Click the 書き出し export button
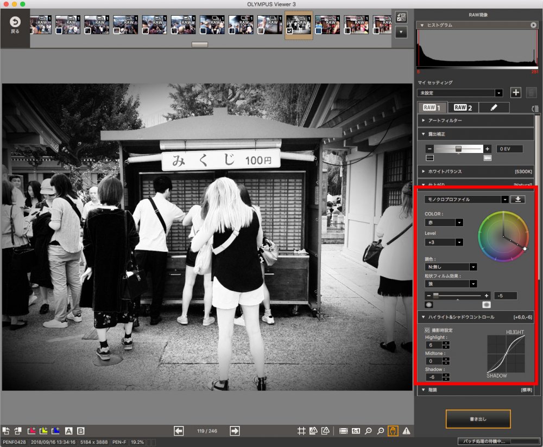The height and width of the screenshot is (447, 543). click(x=478, y=419)
